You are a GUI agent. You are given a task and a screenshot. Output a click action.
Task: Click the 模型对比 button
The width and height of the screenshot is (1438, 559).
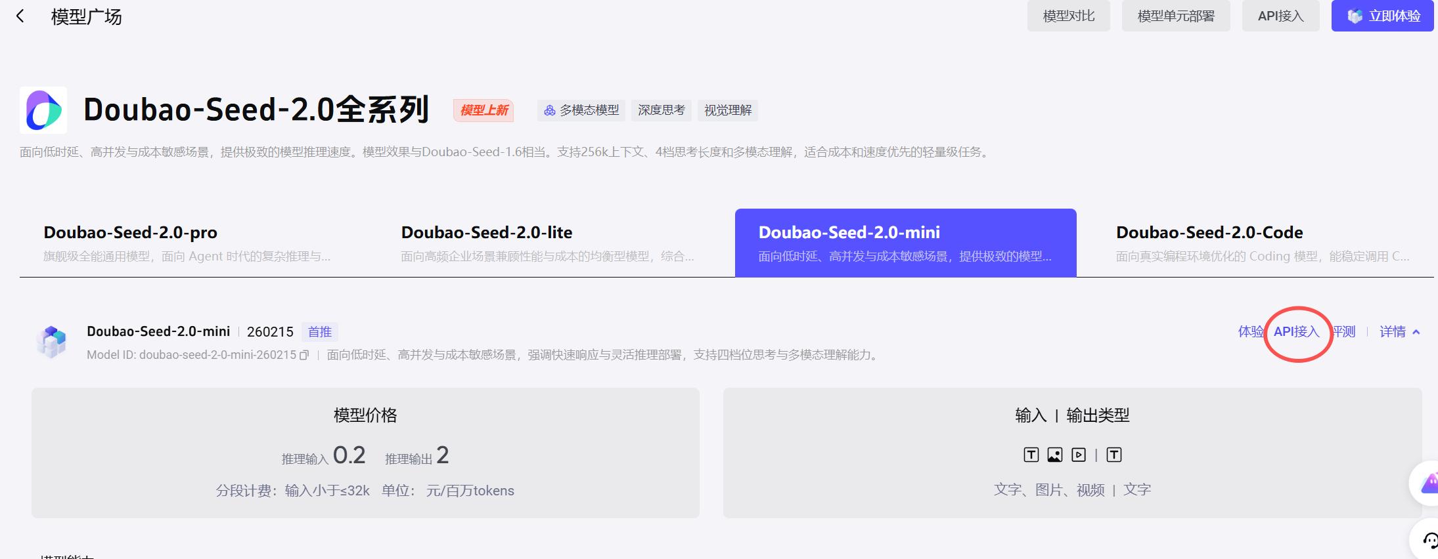pos(1069,16)
